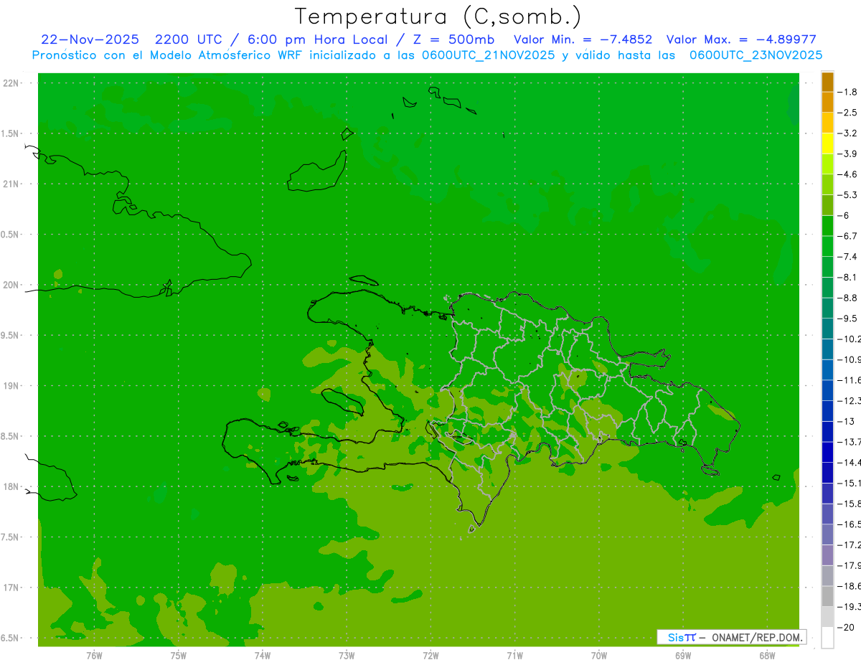Click the "0.5N" latitude label
This screenshot has height=665, width=861.
click(x=11, y=235)
